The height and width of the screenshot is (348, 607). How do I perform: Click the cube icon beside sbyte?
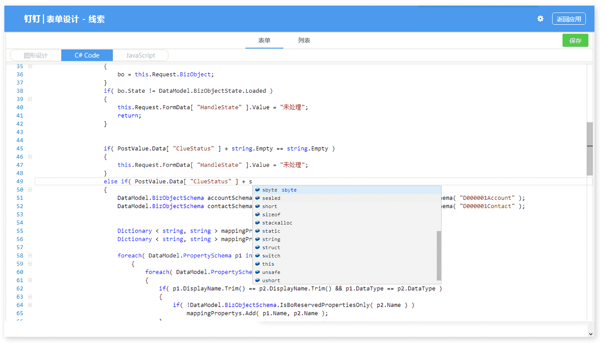coord(257,190)
